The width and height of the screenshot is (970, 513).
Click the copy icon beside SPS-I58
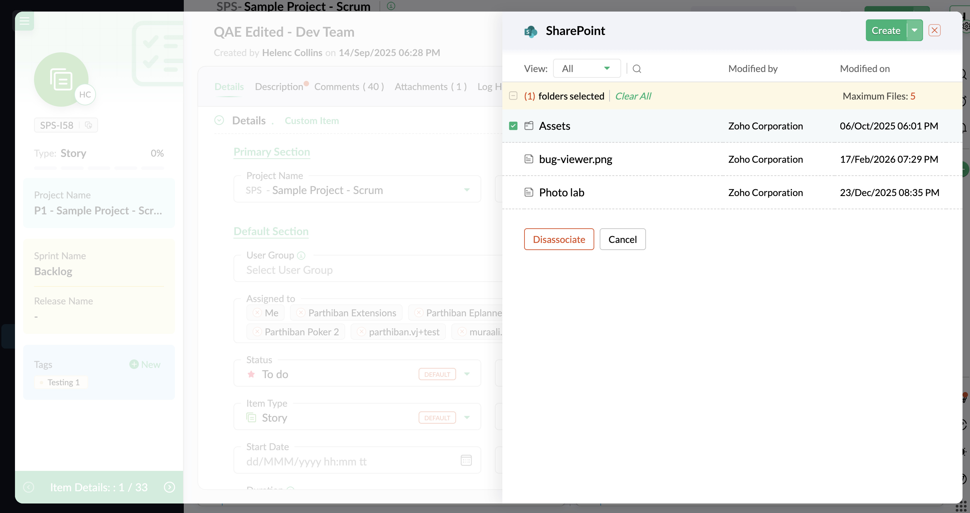coord(88,125)
